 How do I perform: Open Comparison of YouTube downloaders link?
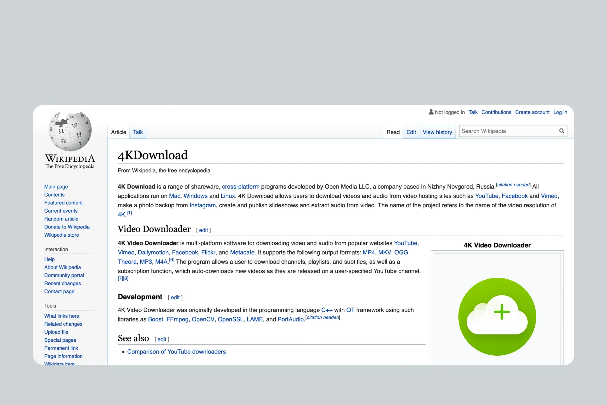pyautogui.click(x=176, y=352)
